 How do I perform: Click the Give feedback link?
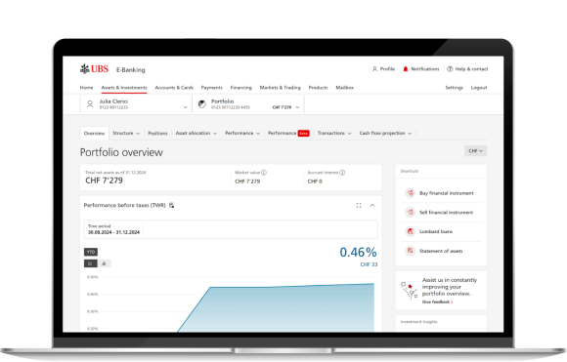point(437,302)
